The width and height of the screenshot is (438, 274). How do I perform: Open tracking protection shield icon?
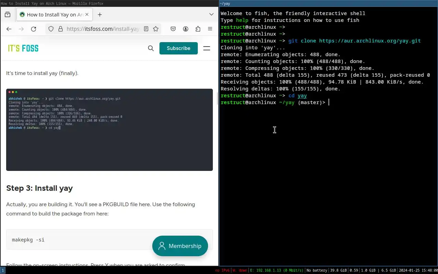(x=51, y=29)
